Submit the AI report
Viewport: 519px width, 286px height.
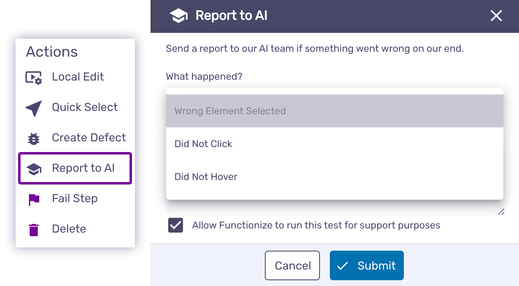[x=366, y=265]
